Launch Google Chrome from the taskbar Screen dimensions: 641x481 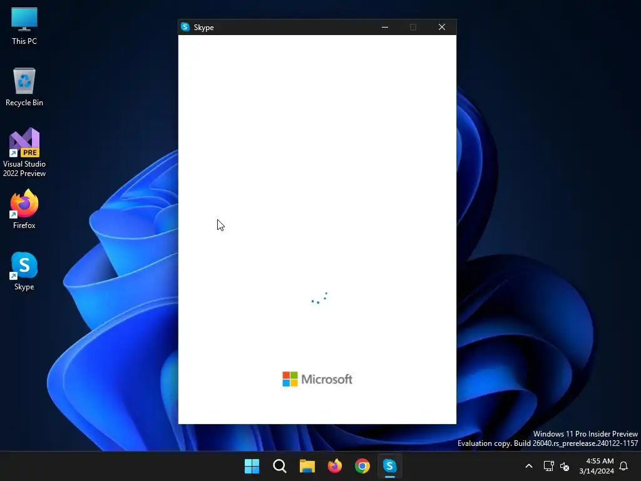point(362,466)
